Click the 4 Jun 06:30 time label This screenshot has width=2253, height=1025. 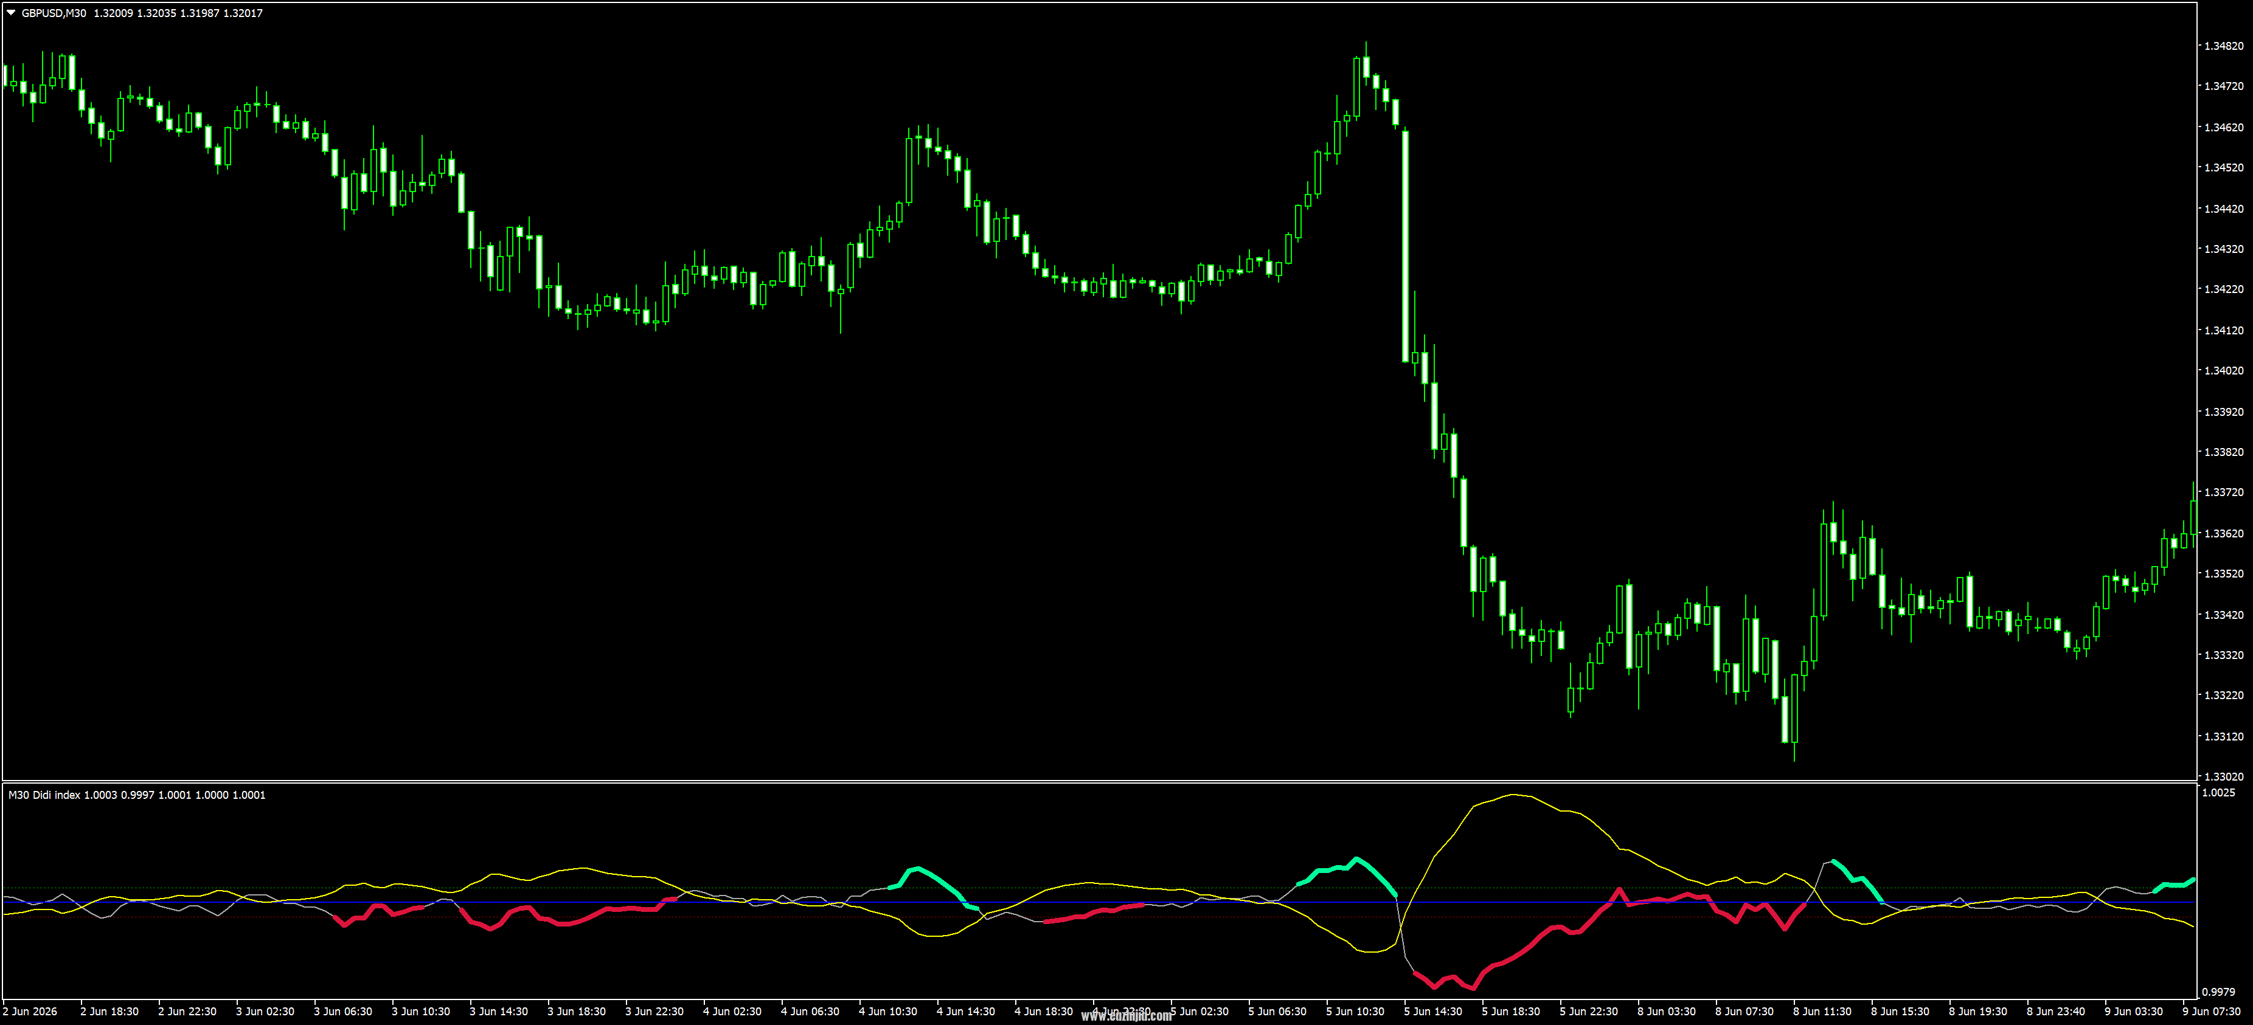pos(810,1011)
